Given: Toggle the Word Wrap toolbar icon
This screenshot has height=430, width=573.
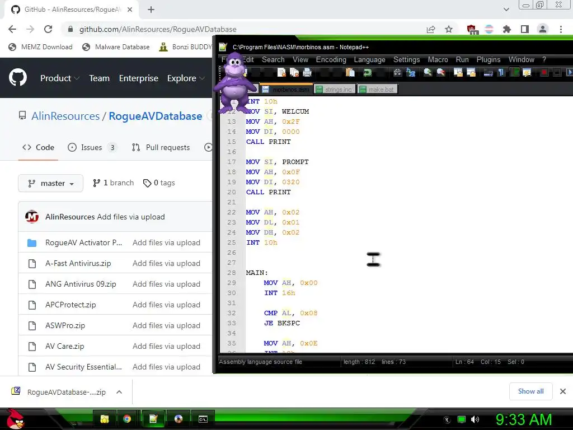Looking at the screenshot, I should pos(488,72).
